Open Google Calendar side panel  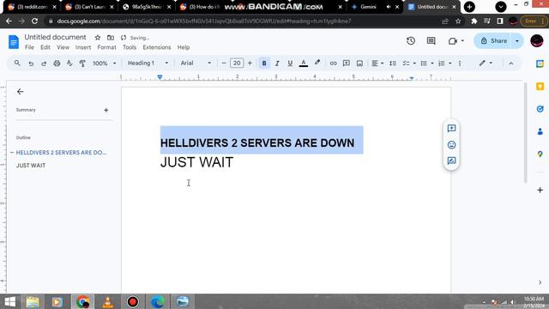[x=540, y=64]
